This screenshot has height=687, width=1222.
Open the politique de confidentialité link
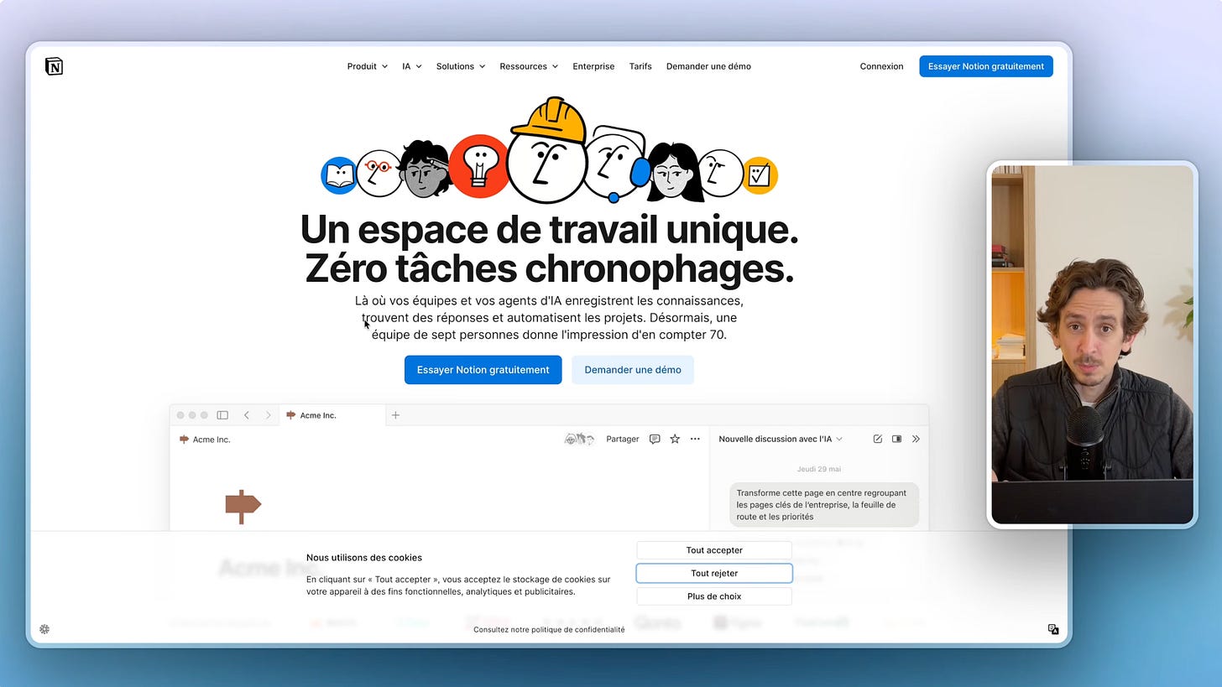[x=549, y=630]
